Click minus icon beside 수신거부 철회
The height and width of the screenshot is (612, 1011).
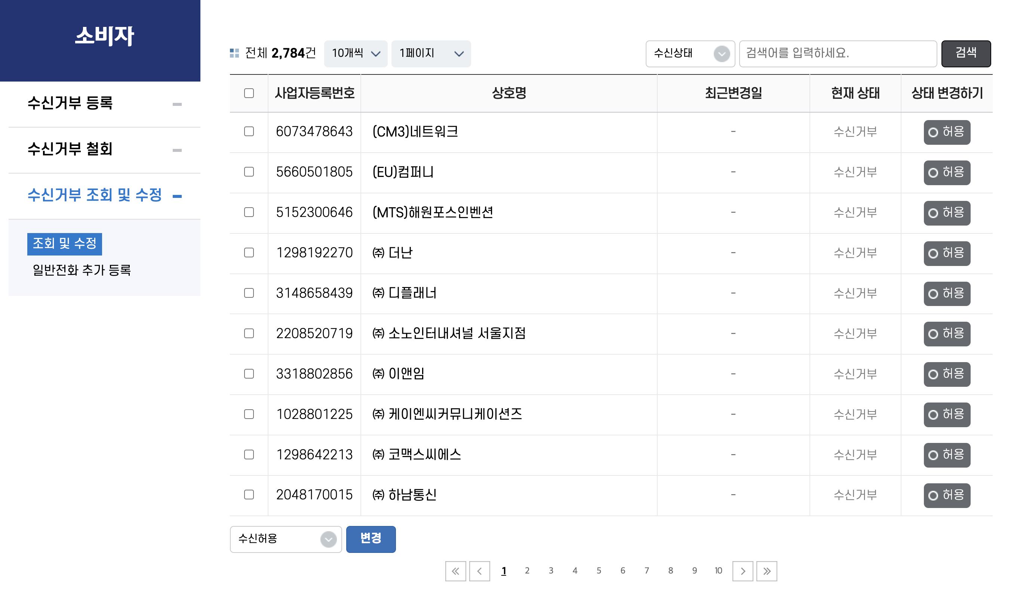click(177, 150)
